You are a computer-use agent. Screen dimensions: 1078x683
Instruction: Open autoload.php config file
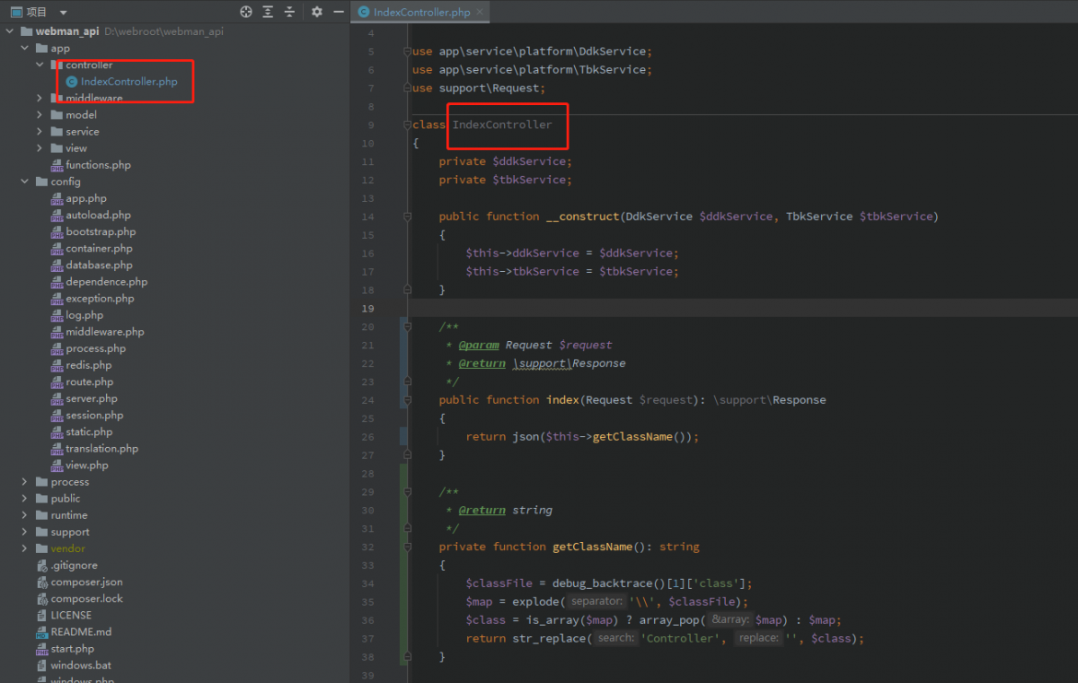point(99,215)
